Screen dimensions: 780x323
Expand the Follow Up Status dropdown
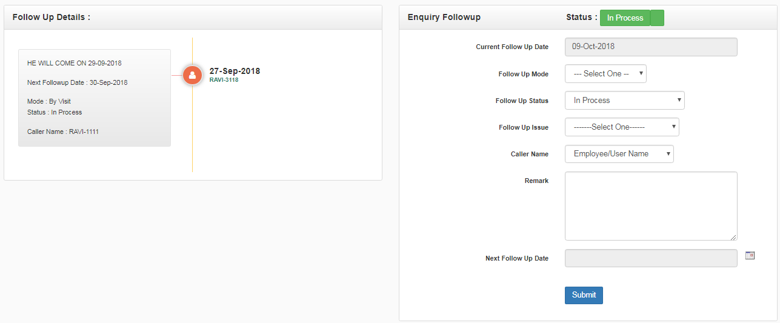[x=624, y=101]
